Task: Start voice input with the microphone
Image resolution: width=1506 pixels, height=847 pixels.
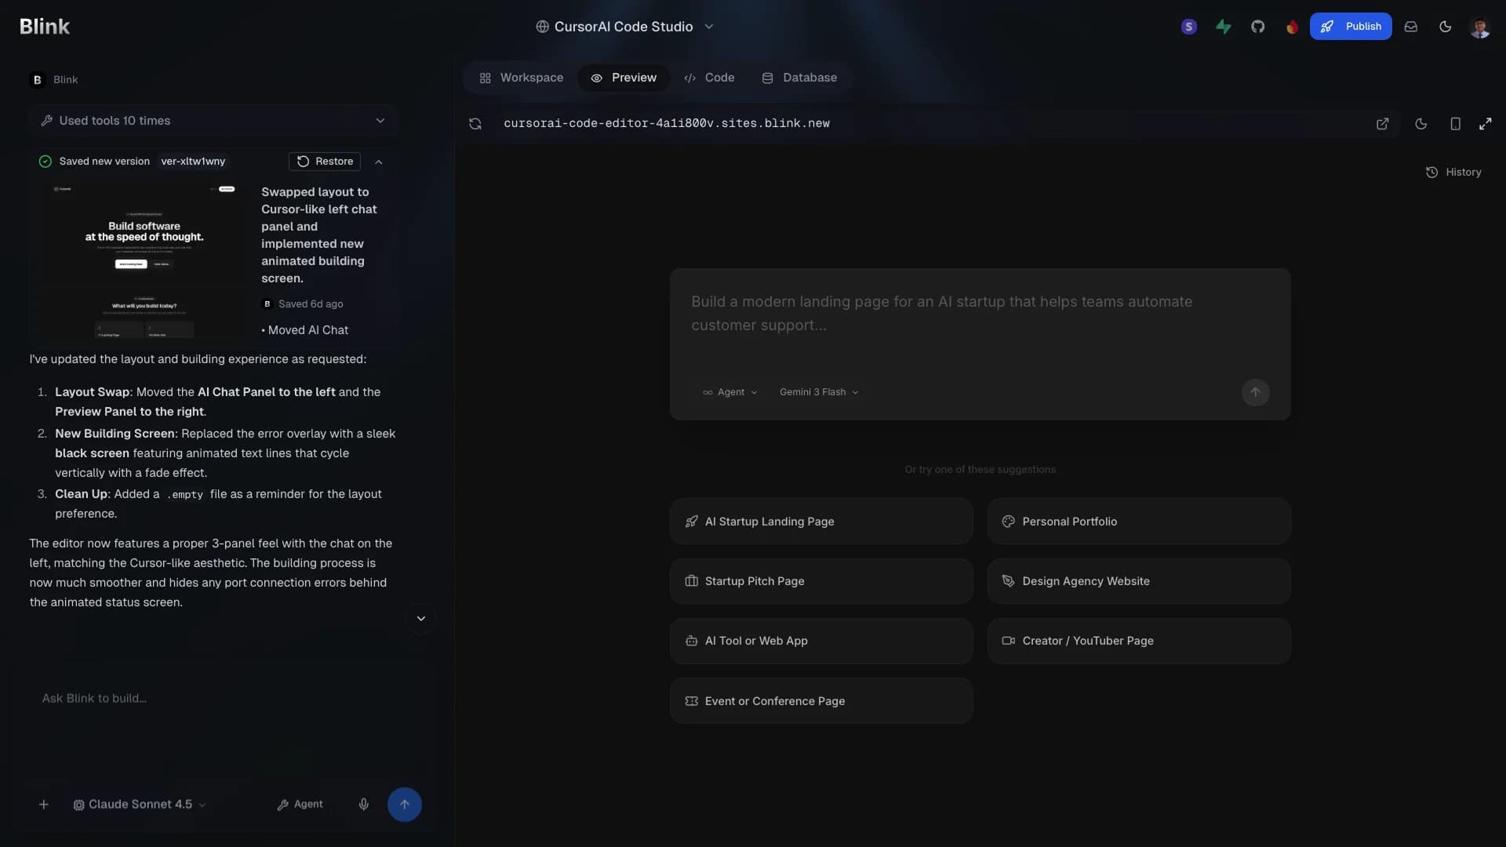Action: click(363, 804)
